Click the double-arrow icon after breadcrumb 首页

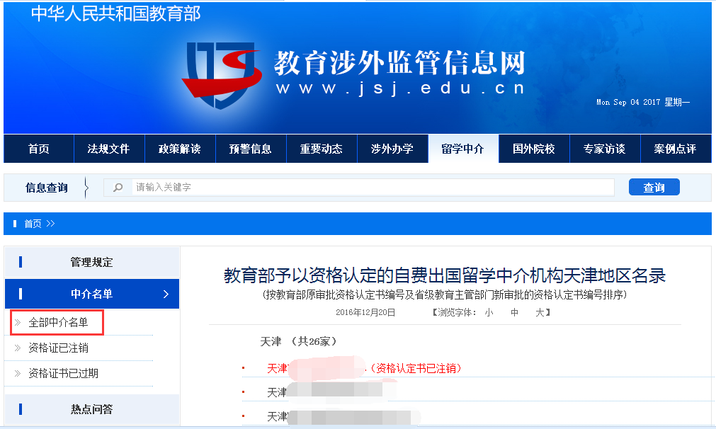pyautogui.click(x=51, y=224)
